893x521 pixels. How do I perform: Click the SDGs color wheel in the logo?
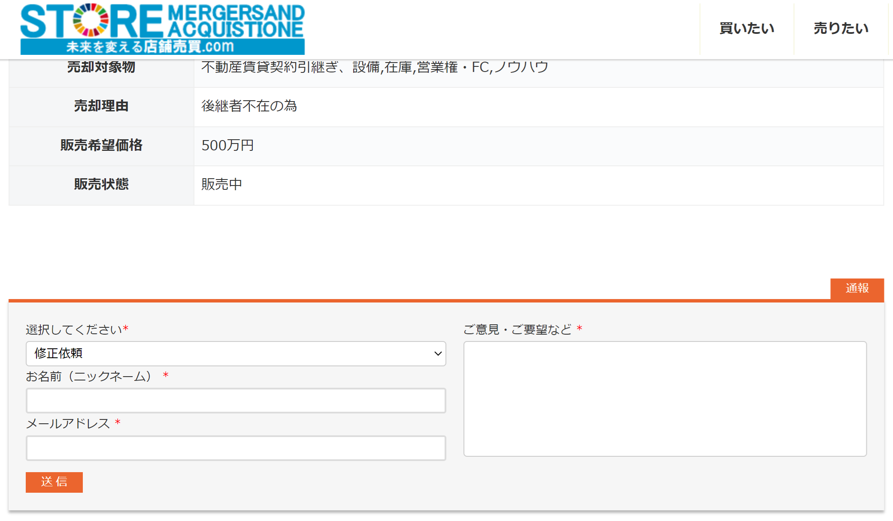91,20
